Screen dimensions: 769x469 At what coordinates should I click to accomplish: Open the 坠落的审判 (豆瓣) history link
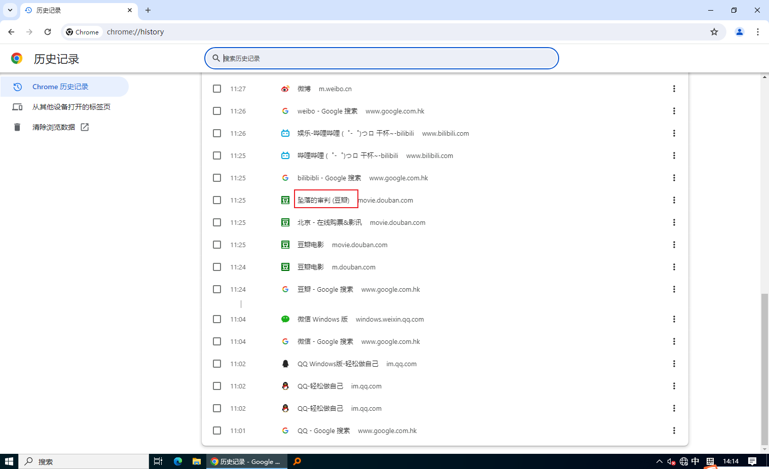323,200
